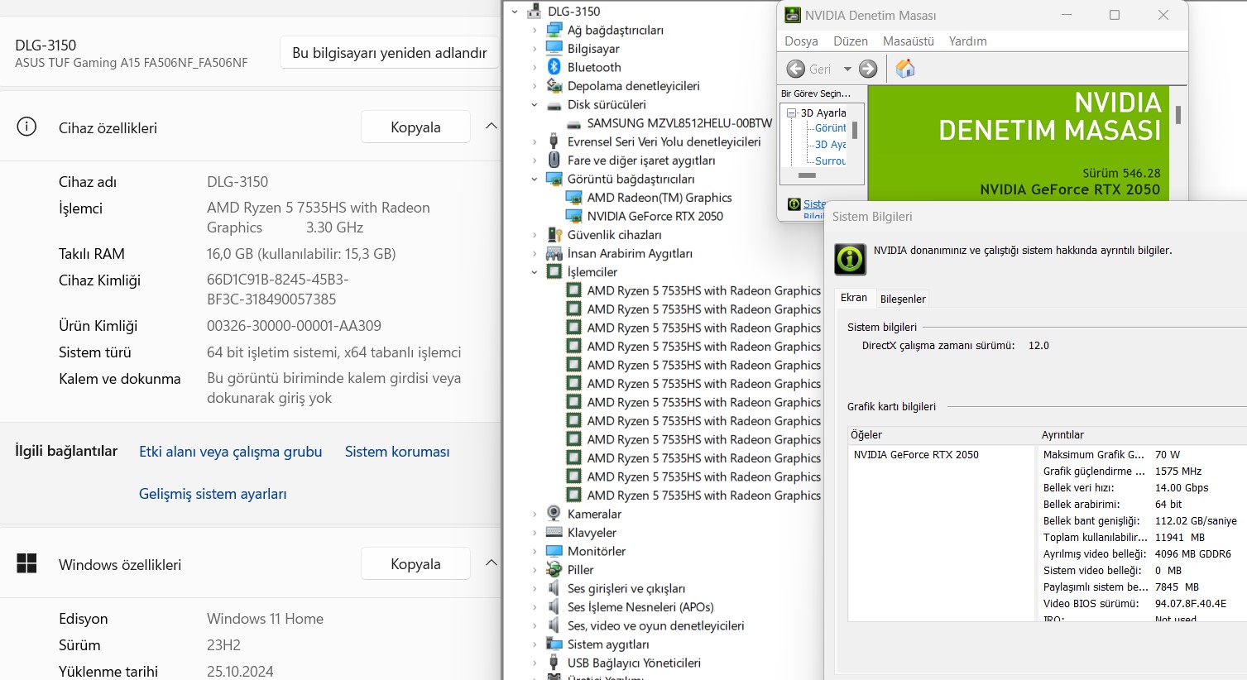Maximize the NVIDIA Denetim Masası window
1247x680 pixels.
(x=1115, y=15)
